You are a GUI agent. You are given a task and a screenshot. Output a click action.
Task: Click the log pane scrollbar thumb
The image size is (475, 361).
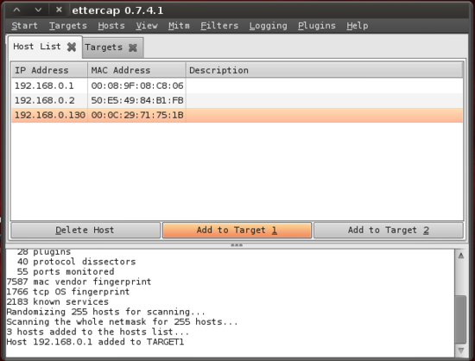461,319
